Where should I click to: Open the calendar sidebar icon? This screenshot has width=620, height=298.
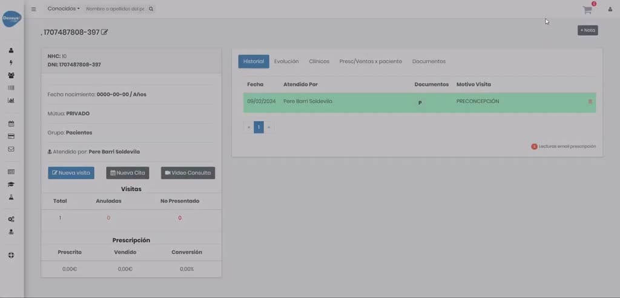tap(11, 124)
